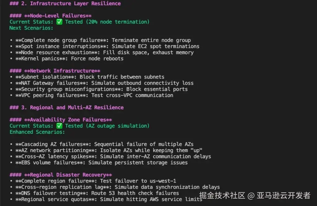Click the 'EBS volume failures' bullet line

(x=99, y=162)
